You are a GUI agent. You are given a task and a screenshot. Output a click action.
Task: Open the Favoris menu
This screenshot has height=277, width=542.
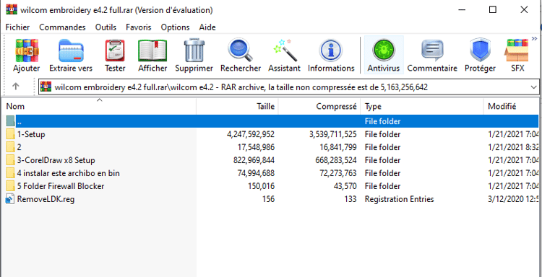tap(138, 27)
